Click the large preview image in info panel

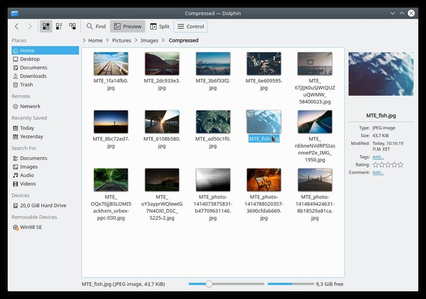381,74
